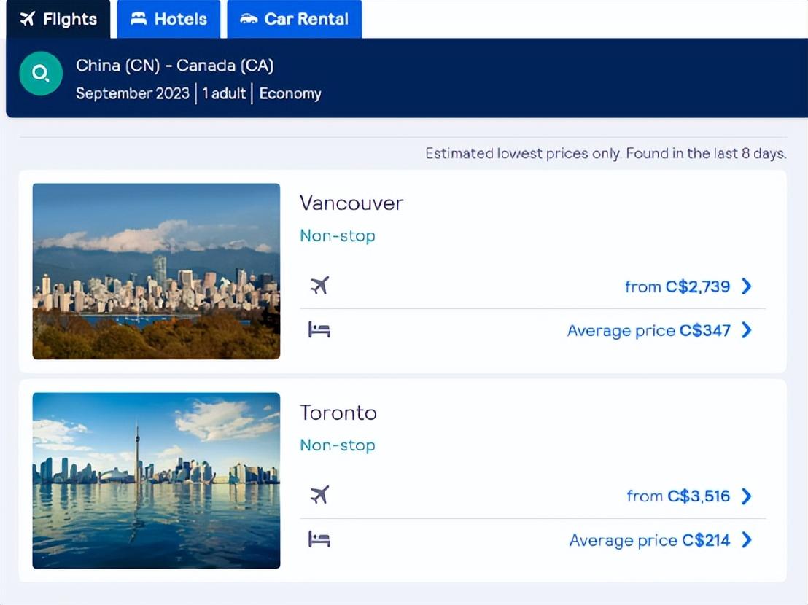Click the Vancouver hotel bed icon

click(319, 329)
